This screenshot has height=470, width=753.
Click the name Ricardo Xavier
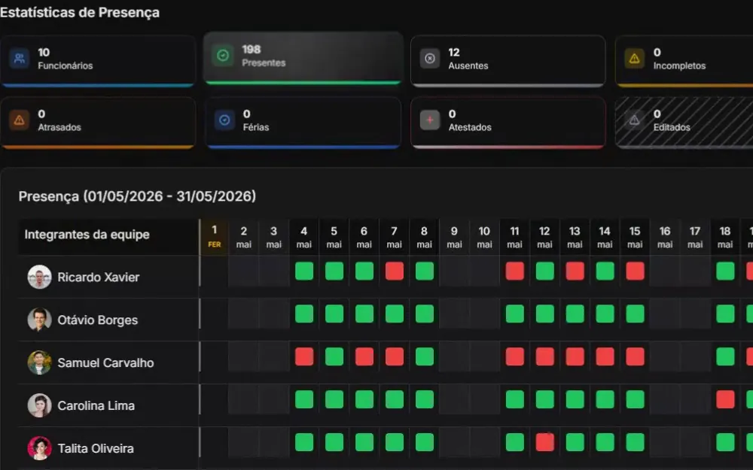tap(99, 277)
